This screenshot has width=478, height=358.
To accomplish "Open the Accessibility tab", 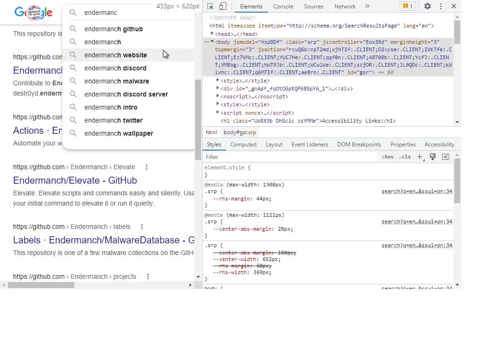I will click(x=439, y=145).
